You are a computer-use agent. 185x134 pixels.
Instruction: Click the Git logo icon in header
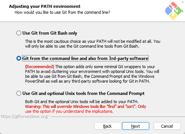174,11
